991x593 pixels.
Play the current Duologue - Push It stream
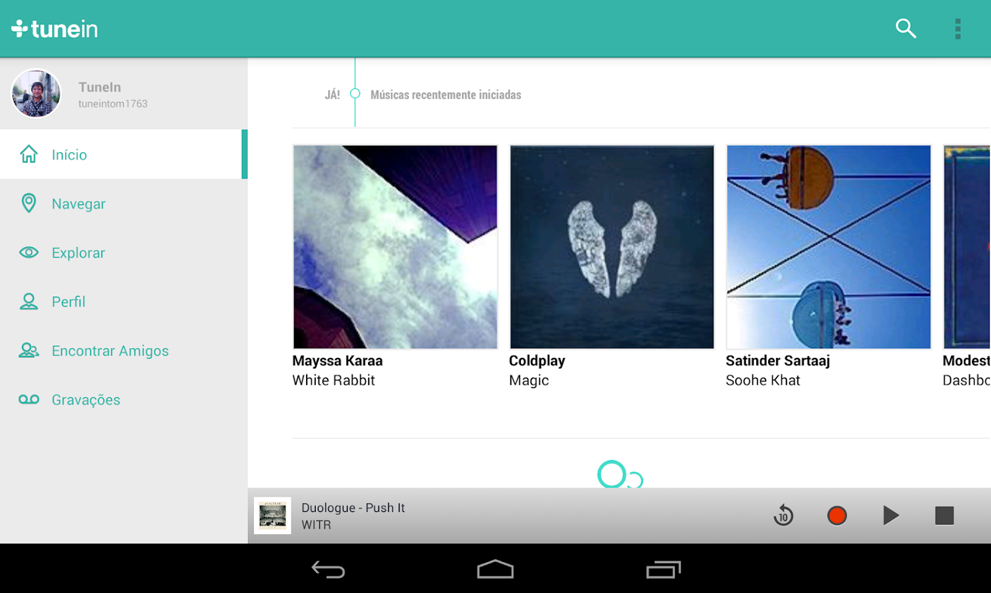(x=890, y=516)
